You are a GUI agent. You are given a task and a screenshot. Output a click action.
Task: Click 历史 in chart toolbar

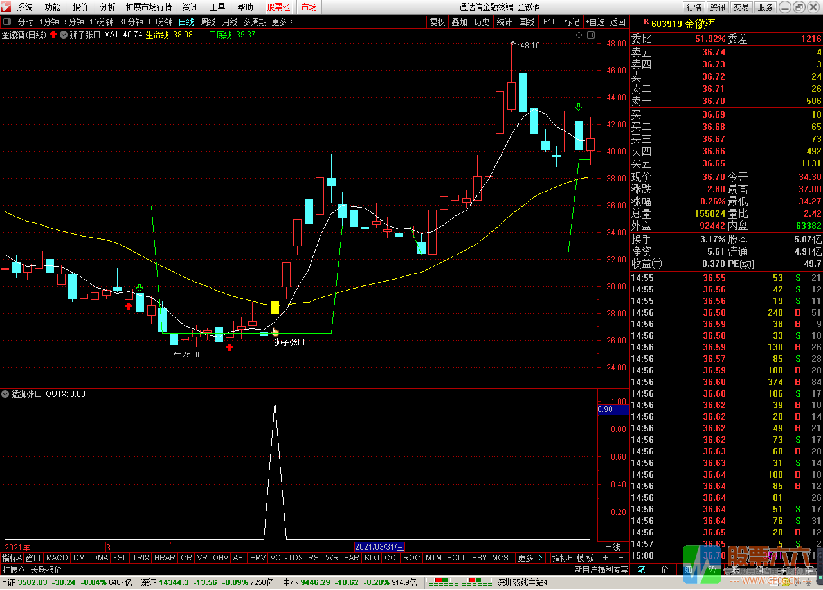pyautogui.click(x=482, y=21)
